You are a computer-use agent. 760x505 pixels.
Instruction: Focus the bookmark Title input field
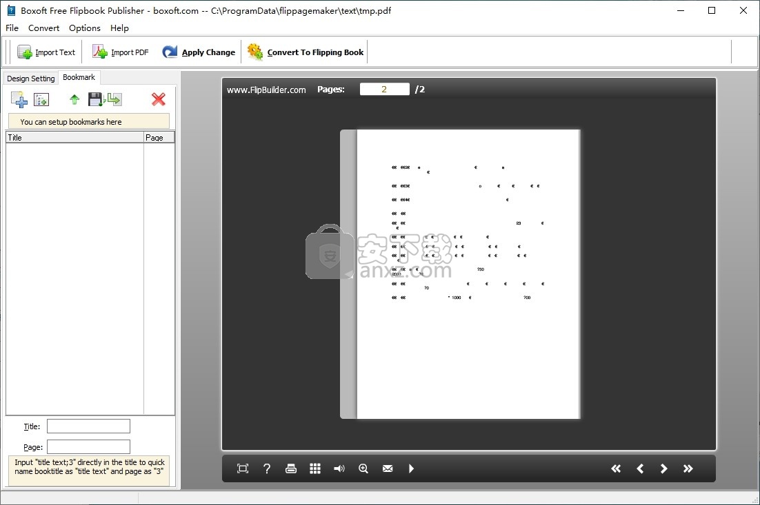pos(89,426)
